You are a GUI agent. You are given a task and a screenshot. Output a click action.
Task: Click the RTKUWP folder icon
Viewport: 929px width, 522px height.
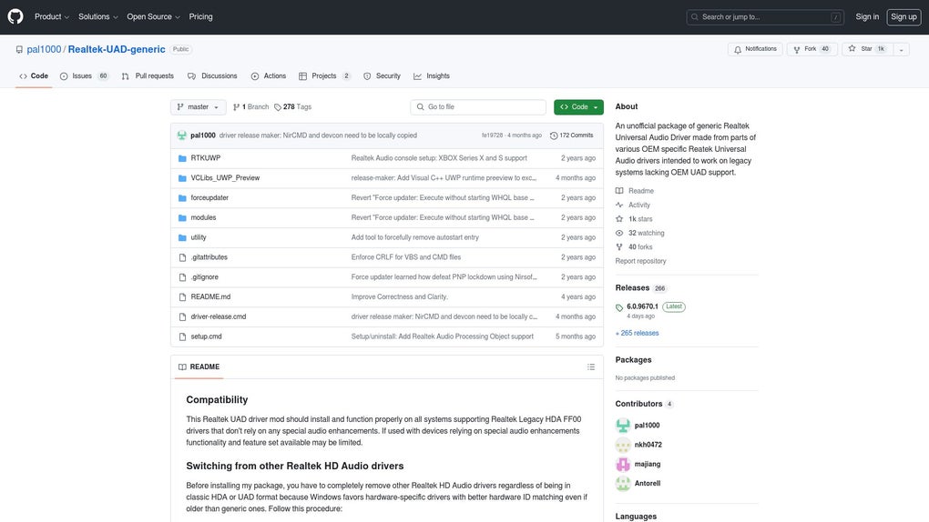(182, 158)
